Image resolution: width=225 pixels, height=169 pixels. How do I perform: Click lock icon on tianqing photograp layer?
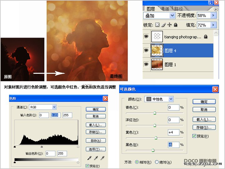click(x=206, y=37)
